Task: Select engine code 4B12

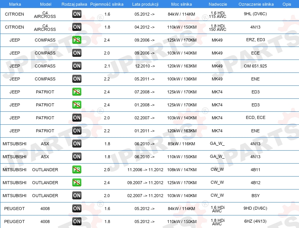Action: tap(255, 183)
